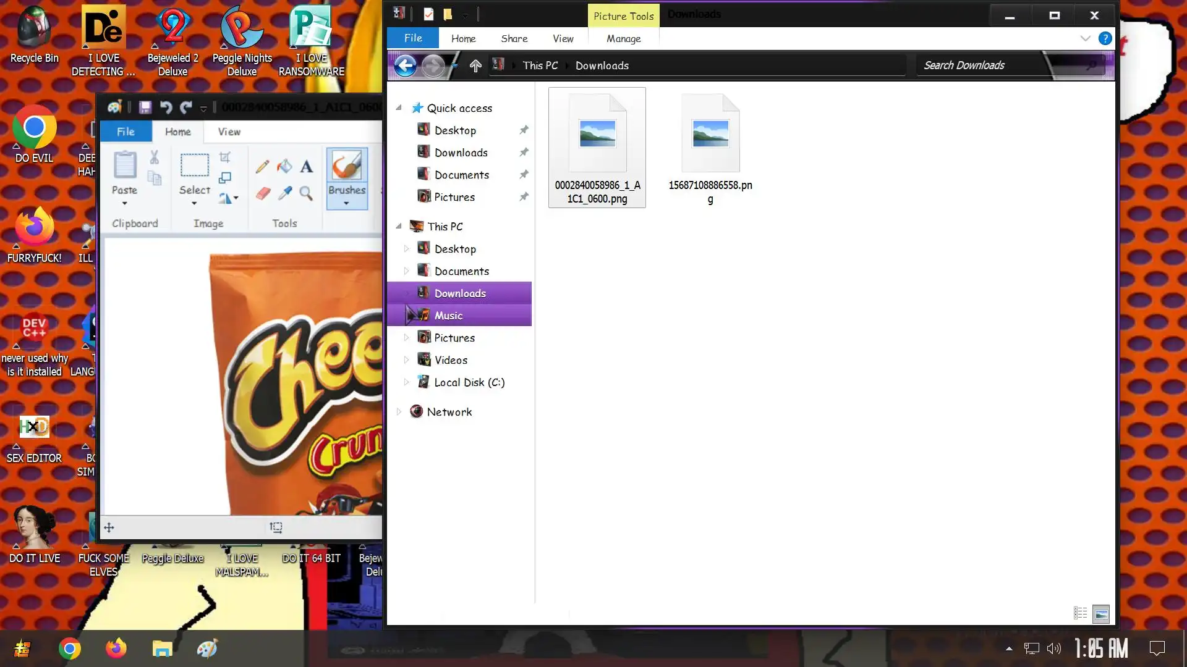Click the Resize icon in Image group
The image size is (1187, 667).
(225, 178)
